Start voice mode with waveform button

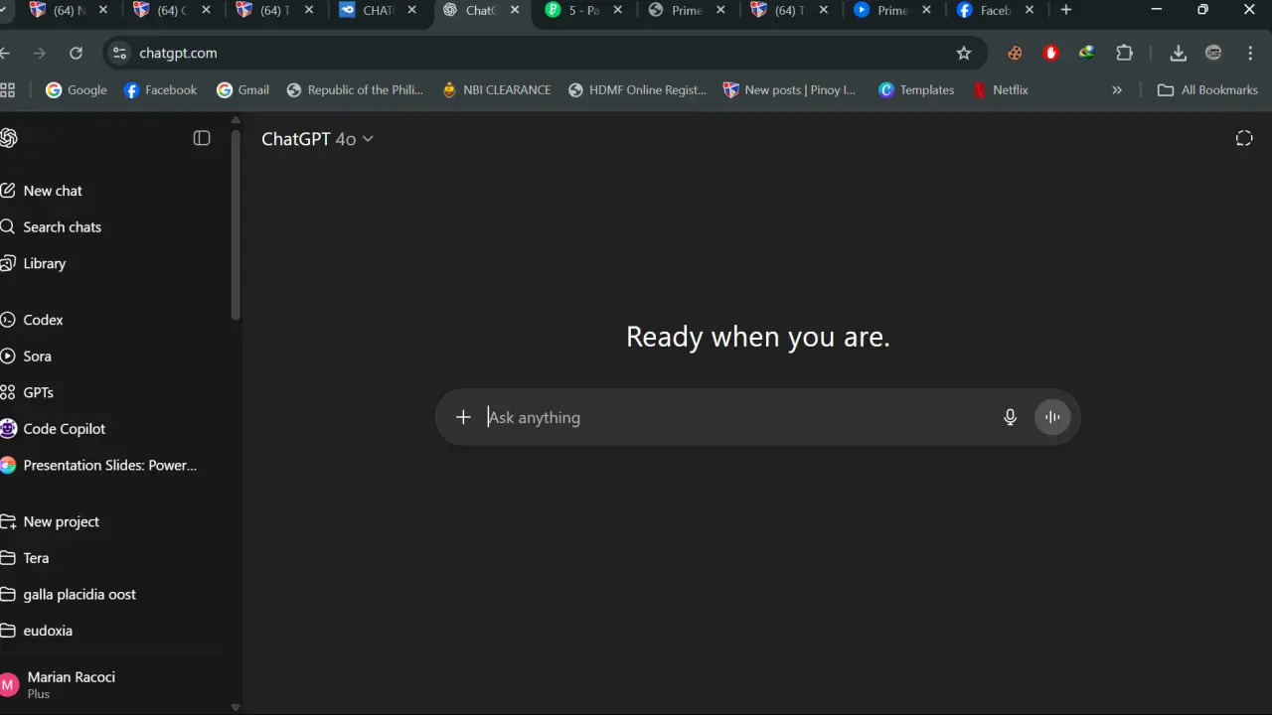point(1052,417)
